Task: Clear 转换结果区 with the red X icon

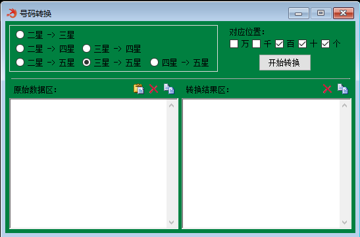Action: point(327,89)
